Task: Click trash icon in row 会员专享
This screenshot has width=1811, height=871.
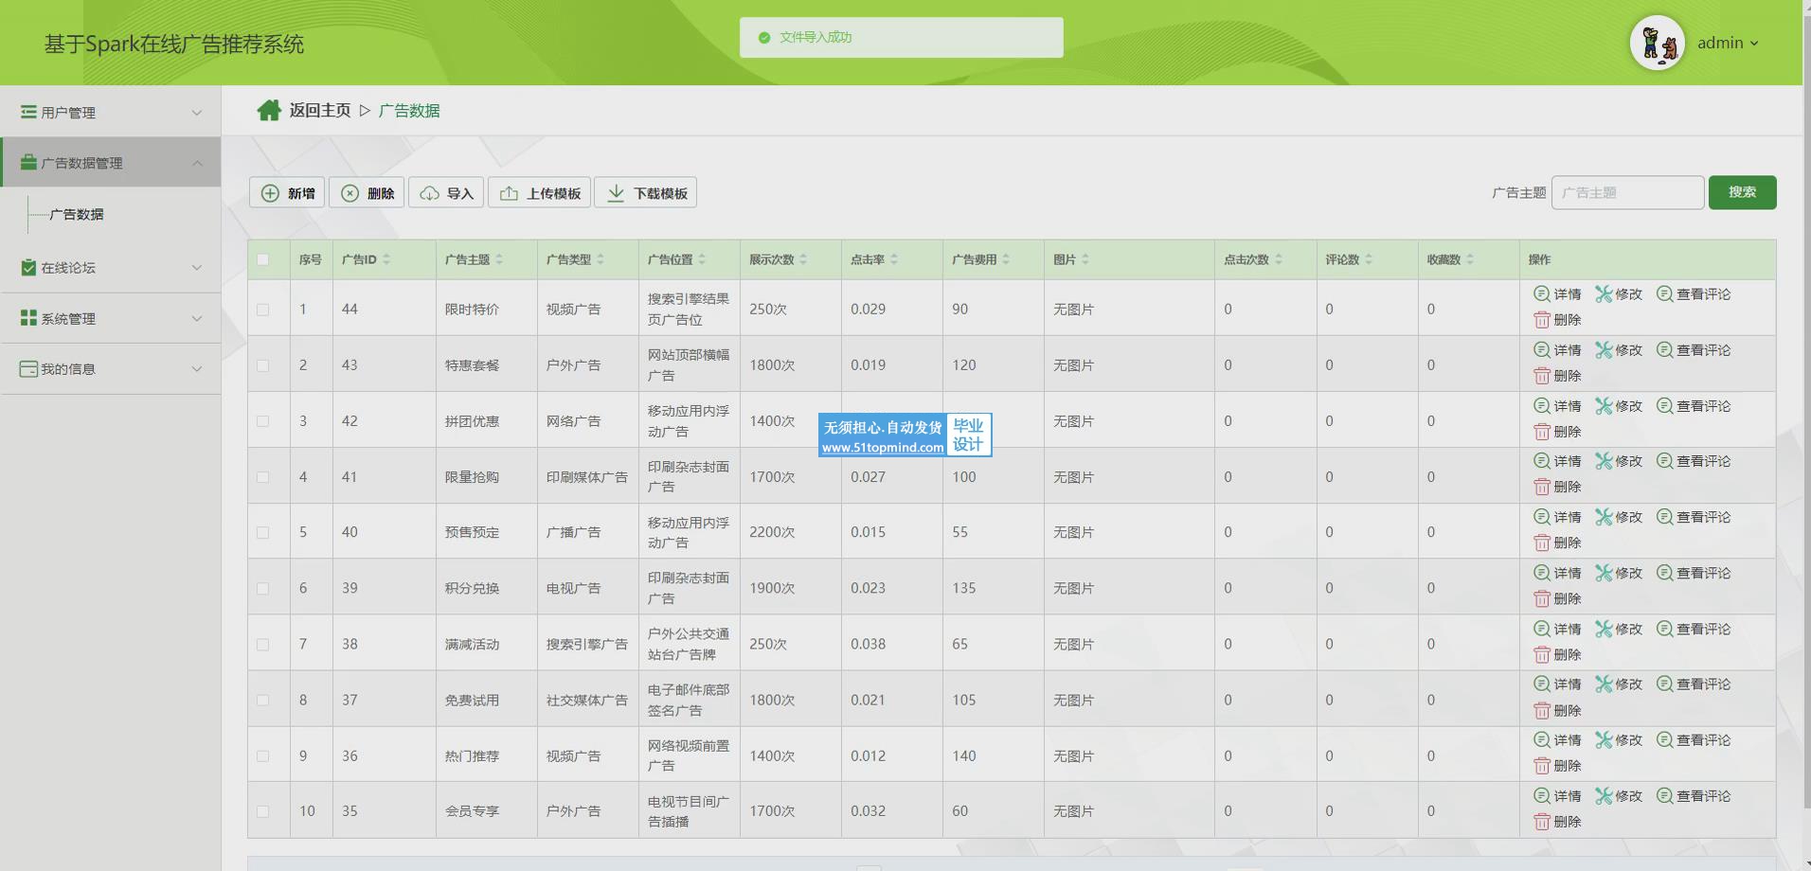Action: (x=1542, y=822)
